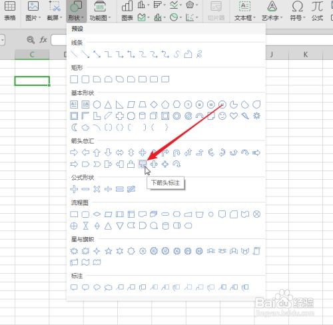The height and width of the screenshot is (325, 333).
Task: Select the division formula shape
Action: tap(108, 189)
